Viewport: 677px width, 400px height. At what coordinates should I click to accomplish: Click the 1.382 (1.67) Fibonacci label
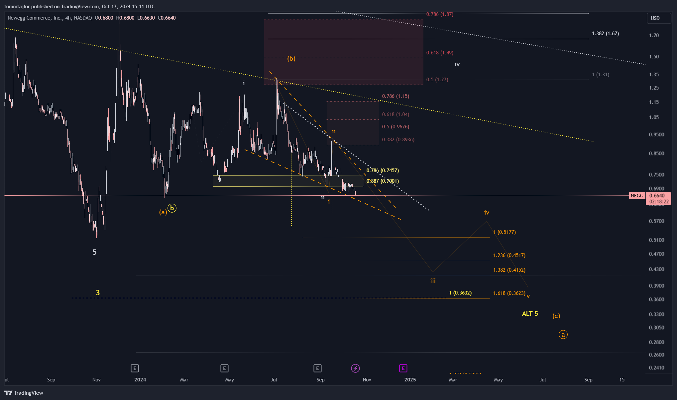click(606, 33)
